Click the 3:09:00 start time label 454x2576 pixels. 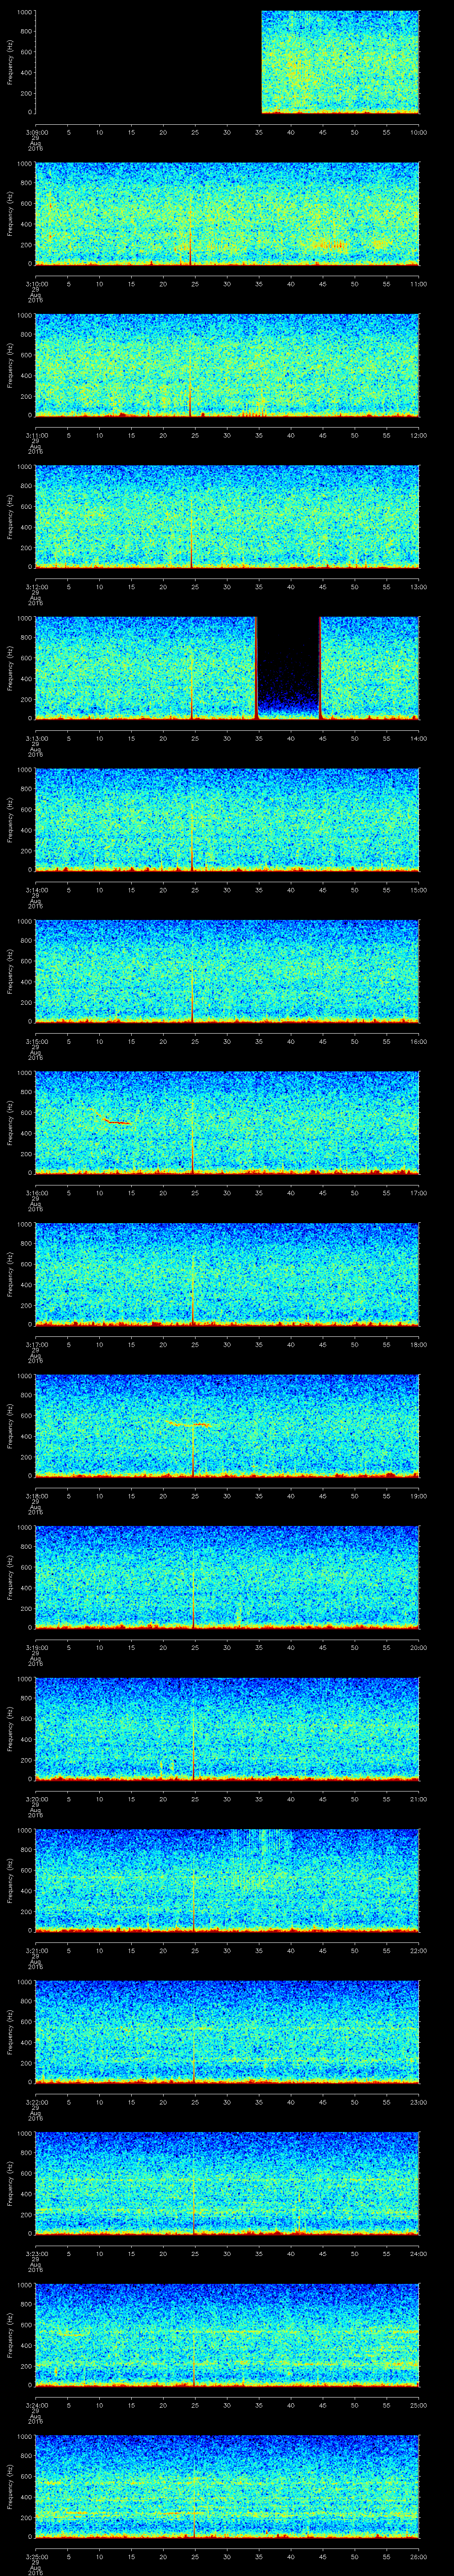pos(36,132)
